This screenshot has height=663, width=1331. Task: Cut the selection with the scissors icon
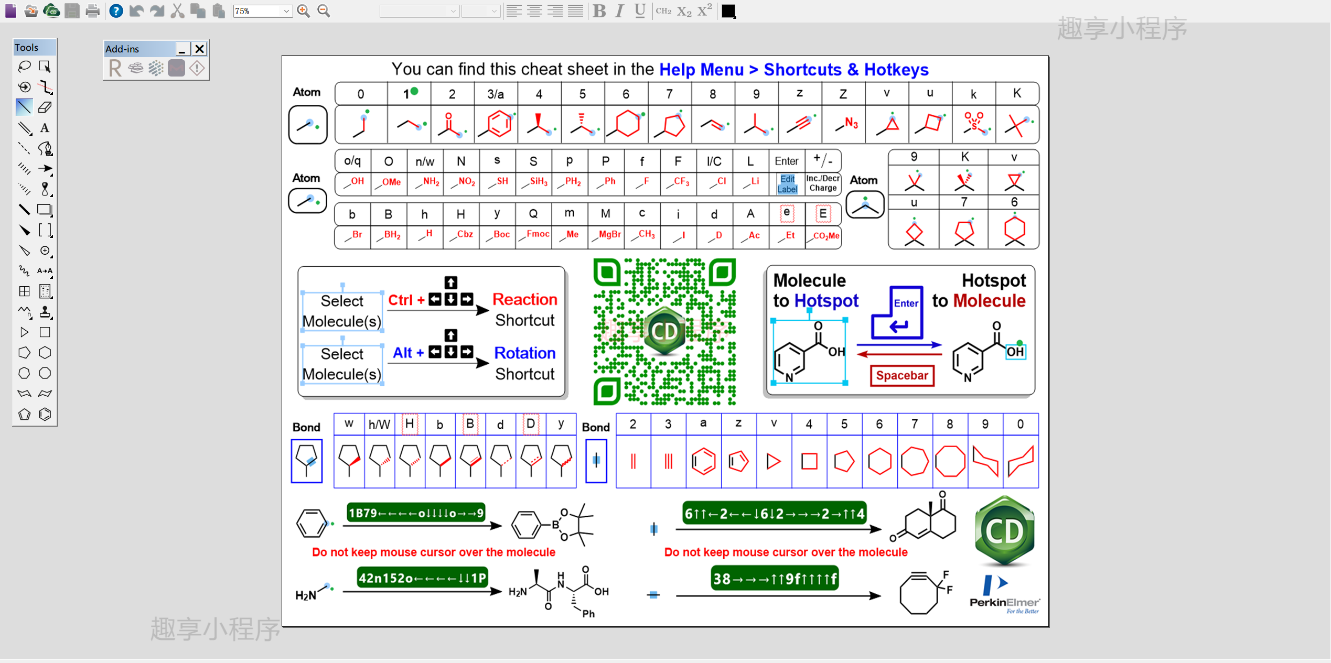click(177, 10)
